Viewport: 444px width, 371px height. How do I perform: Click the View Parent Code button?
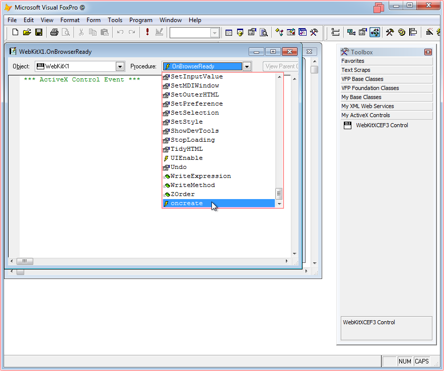[x=280, y=66]
